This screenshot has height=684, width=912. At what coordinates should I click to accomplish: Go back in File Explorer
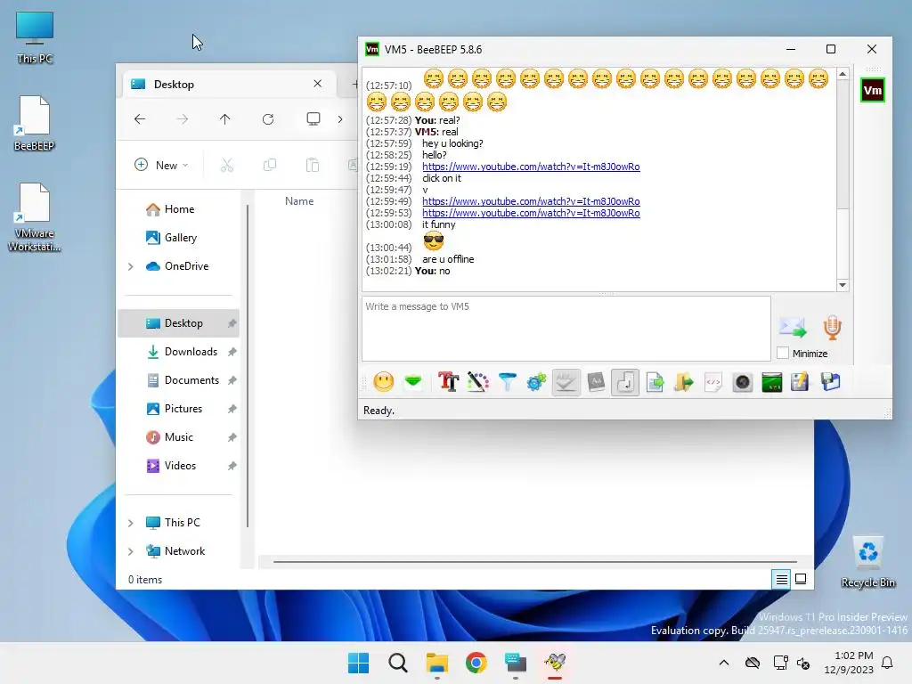(140, 119)
